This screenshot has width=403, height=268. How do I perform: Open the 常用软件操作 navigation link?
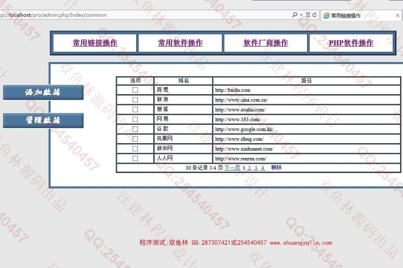click(180, 43)
